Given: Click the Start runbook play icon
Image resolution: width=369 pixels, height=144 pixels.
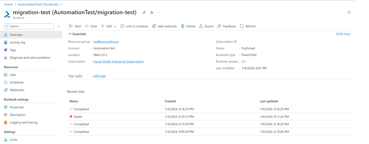Looking at the screenshot, I should coord(71,26).
